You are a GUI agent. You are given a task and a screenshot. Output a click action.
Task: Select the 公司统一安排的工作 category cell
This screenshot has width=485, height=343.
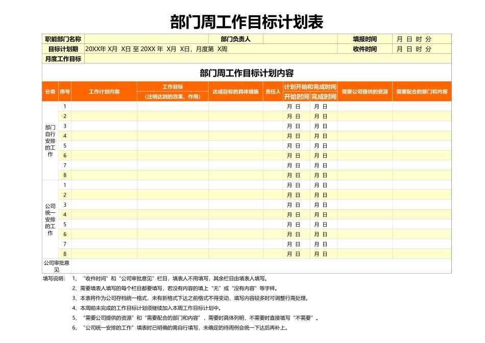[x=49, y=218]
